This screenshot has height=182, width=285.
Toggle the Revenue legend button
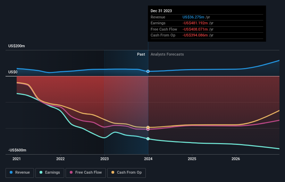[20, 173]
